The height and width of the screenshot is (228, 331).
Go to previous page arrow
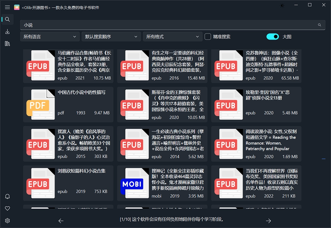coord(61,221)
